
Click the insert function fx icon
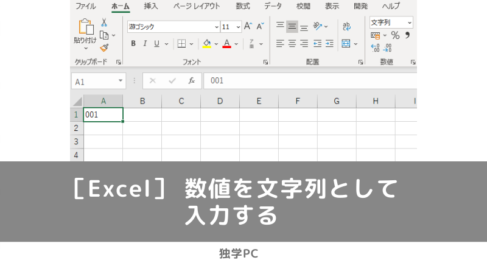click(191, 80)
